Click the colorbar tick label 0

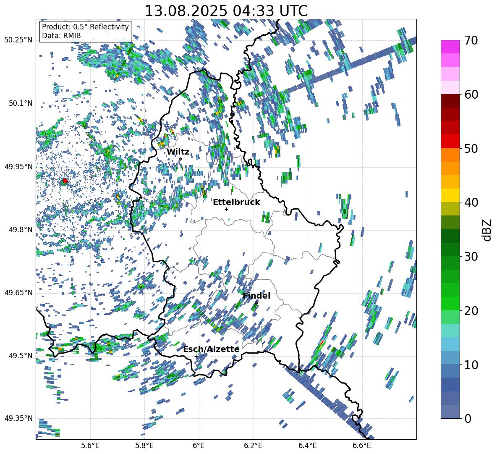click(468, 418)
